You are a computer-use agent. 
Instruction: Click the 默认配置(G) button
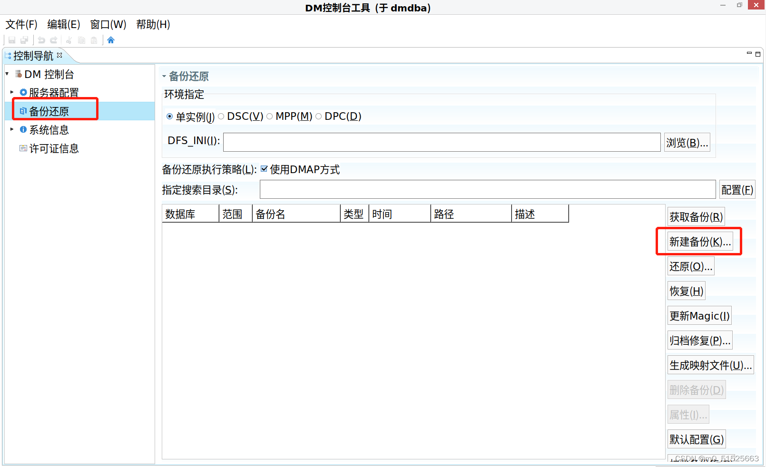click(697, 440)
